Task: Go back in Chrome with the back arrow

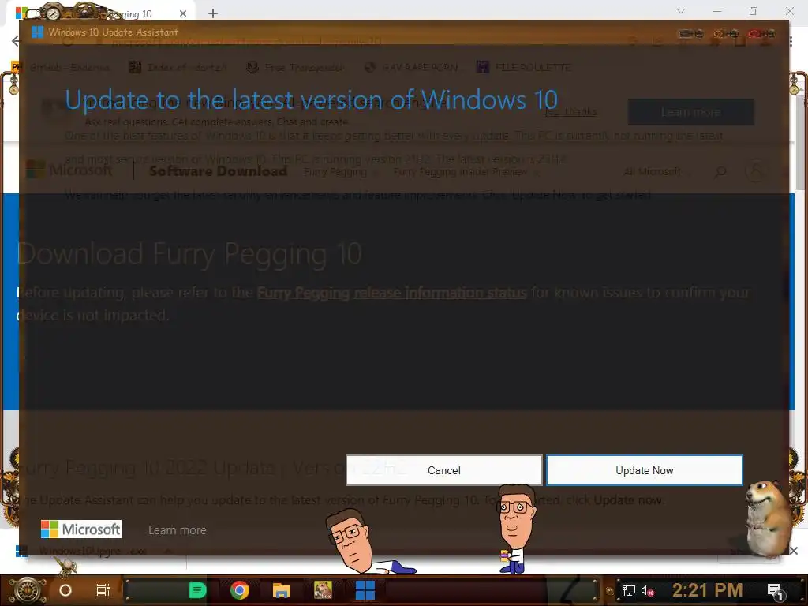Action: (x=16, y=41)
